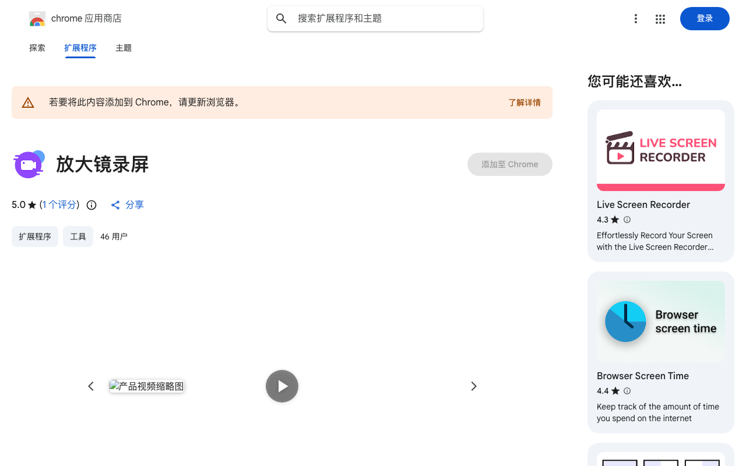This screenshot has height=466, width=746.
Task: Open the three-dot more options menu
Action: pos(636,19)
